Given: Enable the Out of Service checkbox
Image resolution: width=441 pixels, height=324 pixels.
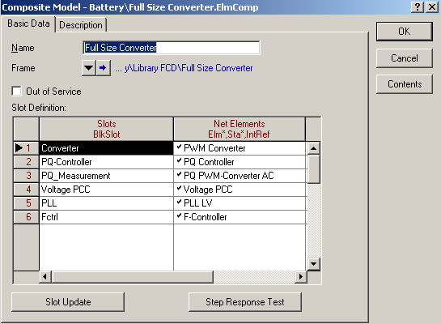Looking at the screenshot, I should coord(17,92).
